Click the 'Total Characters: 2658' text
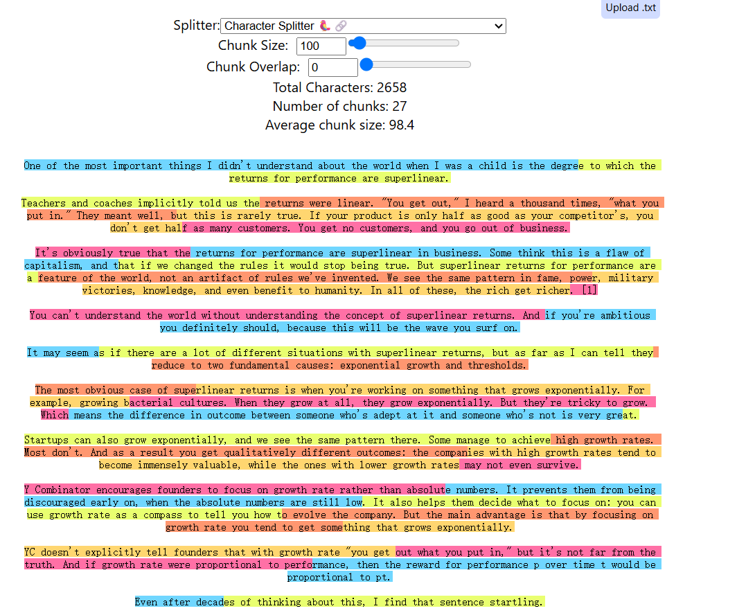The image size is (755, 613). pyautogui.click(x=339, y=88)
